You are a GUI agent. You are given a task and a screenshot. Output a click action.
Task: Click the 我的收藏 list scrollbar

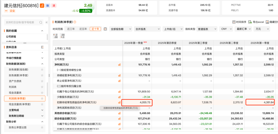[47, 37]
